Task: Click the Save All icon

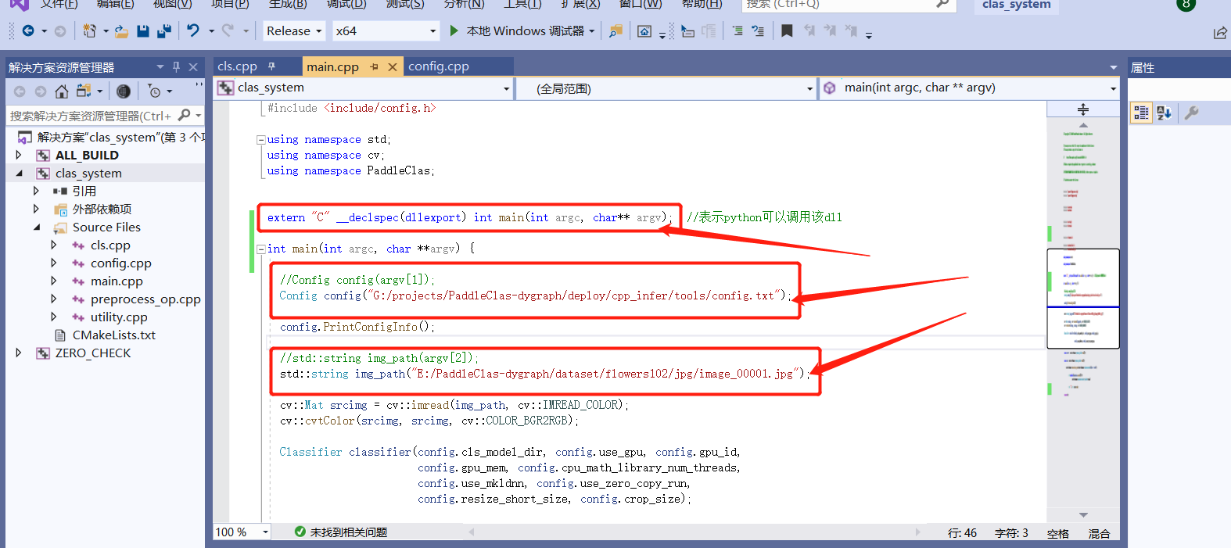Action: click(163, 31)
